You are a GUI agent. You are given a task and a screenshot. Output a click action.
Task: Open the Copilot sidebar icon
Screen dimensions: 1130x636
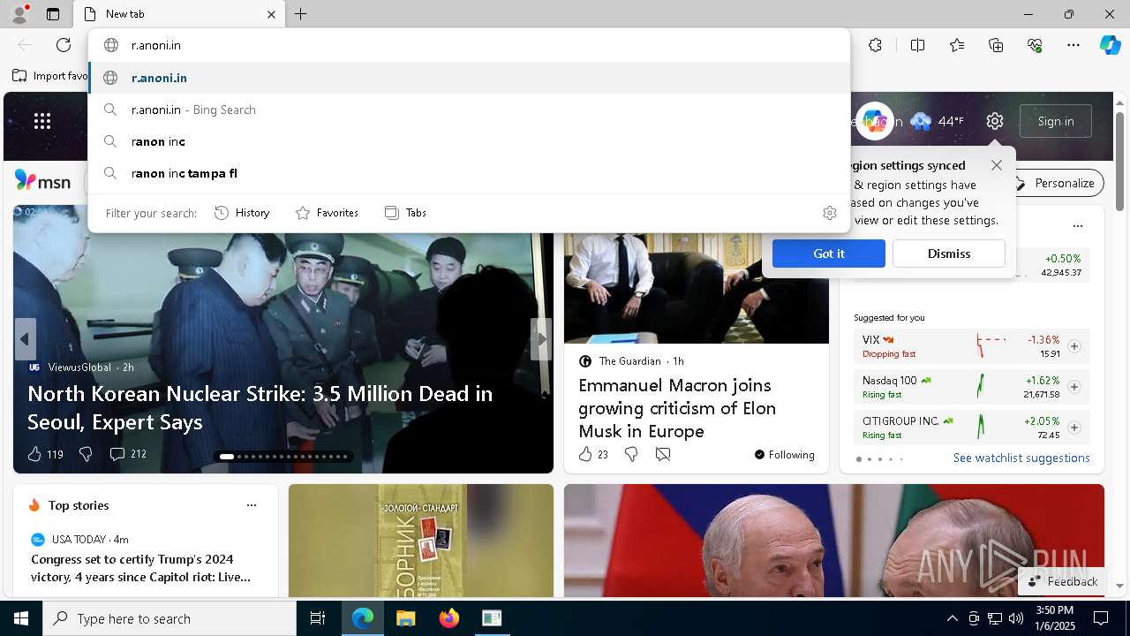pos(1110,45)
